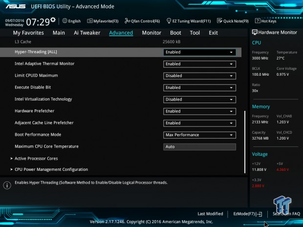Click the settings gear next to the clock
This screenshot has height=227, width=303.
click(53, 20)
